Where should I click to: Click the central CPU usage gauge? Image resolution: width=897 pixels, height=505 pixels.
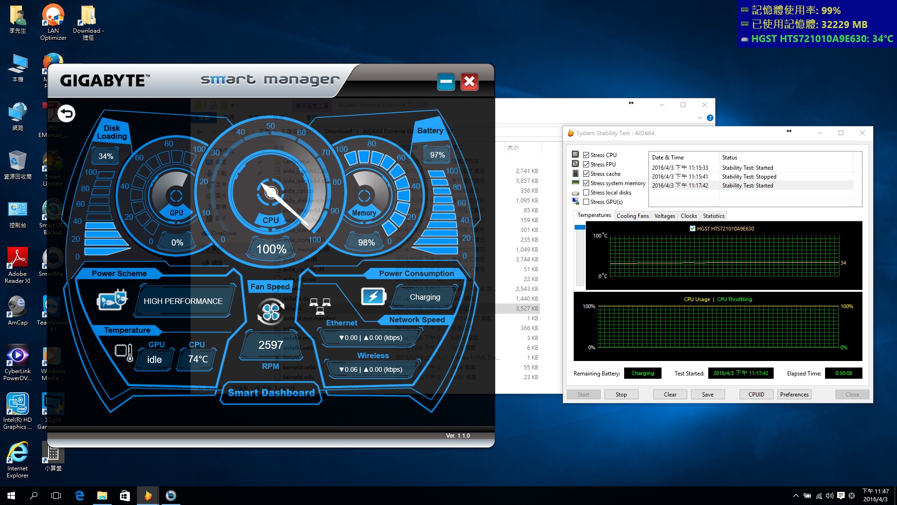(271, 192)
